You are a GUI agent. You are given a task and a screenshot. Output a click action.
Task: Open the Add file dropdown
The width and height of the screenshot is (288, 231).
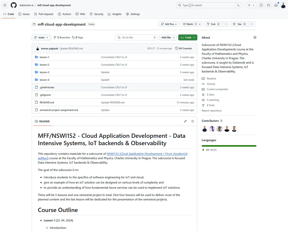[168, 37]
